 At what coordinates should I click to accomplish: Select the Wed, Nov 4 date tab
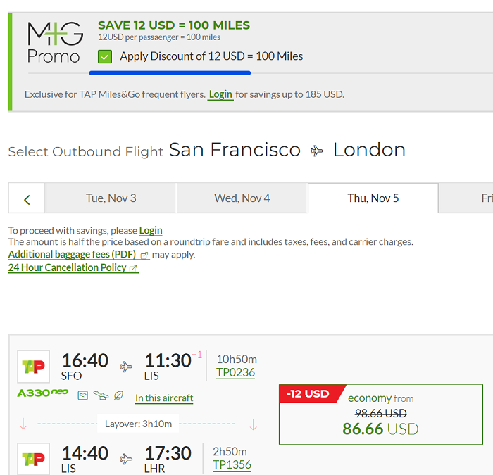pos(242,198)
